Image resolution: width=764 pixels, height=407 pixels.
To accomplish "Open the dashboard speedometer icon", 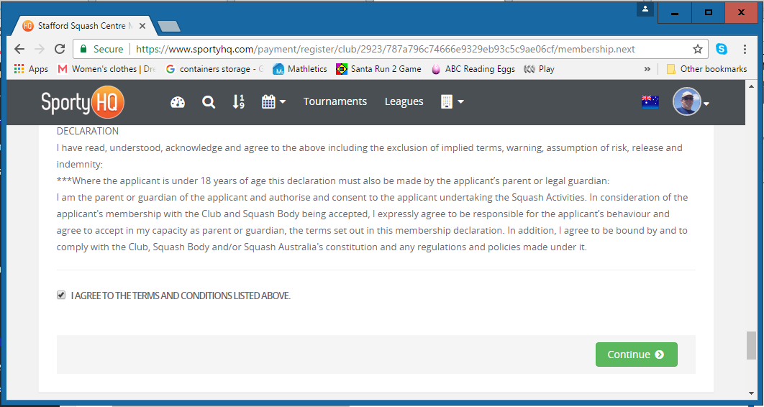I will (x=178, y=102).
